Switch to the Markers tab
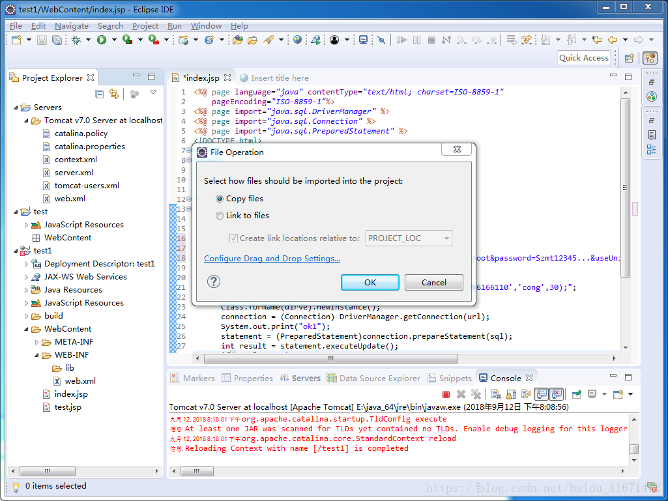 click(193, 379)
